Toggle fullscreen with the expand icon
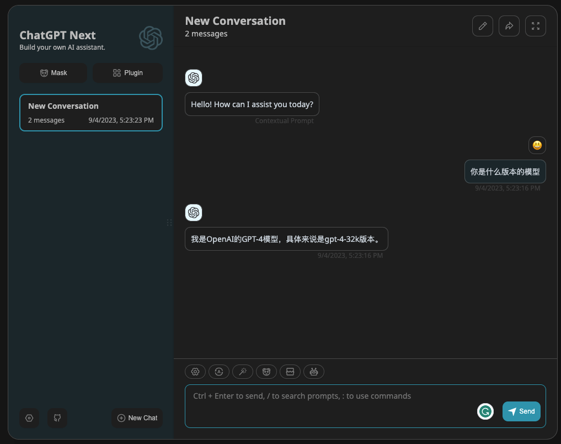The height and width of the screenshot is (444, 561). 535,26
